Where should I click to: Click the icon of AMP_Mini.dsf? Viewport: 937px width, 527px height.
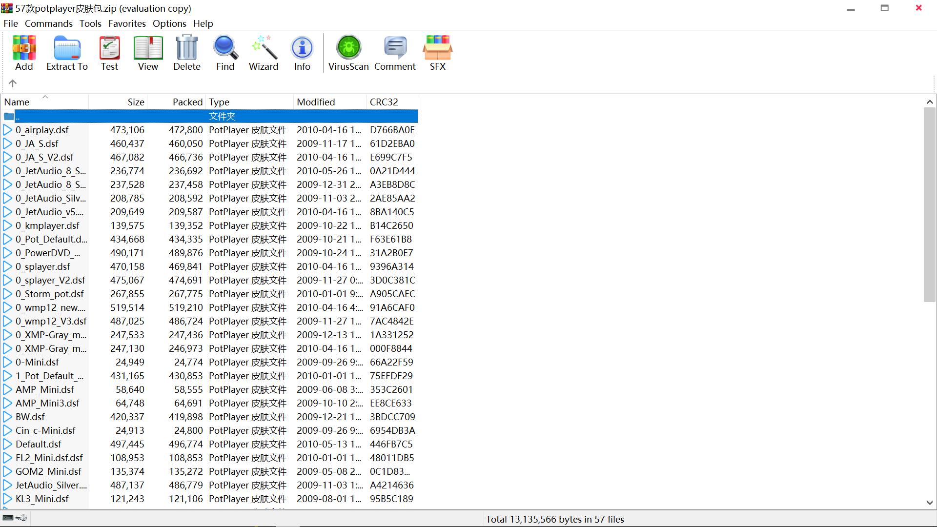click(8, 389)
